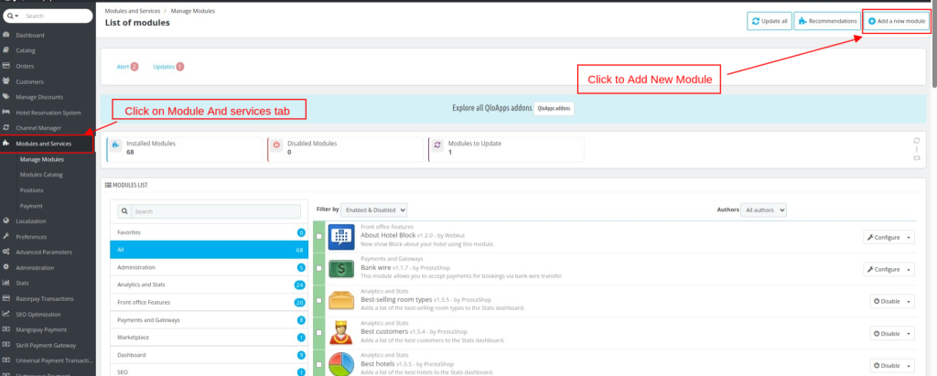This screenshot has width=937, height=376.
Task: Expand the About Hotel Block Configure arrow
Action: 909,238
